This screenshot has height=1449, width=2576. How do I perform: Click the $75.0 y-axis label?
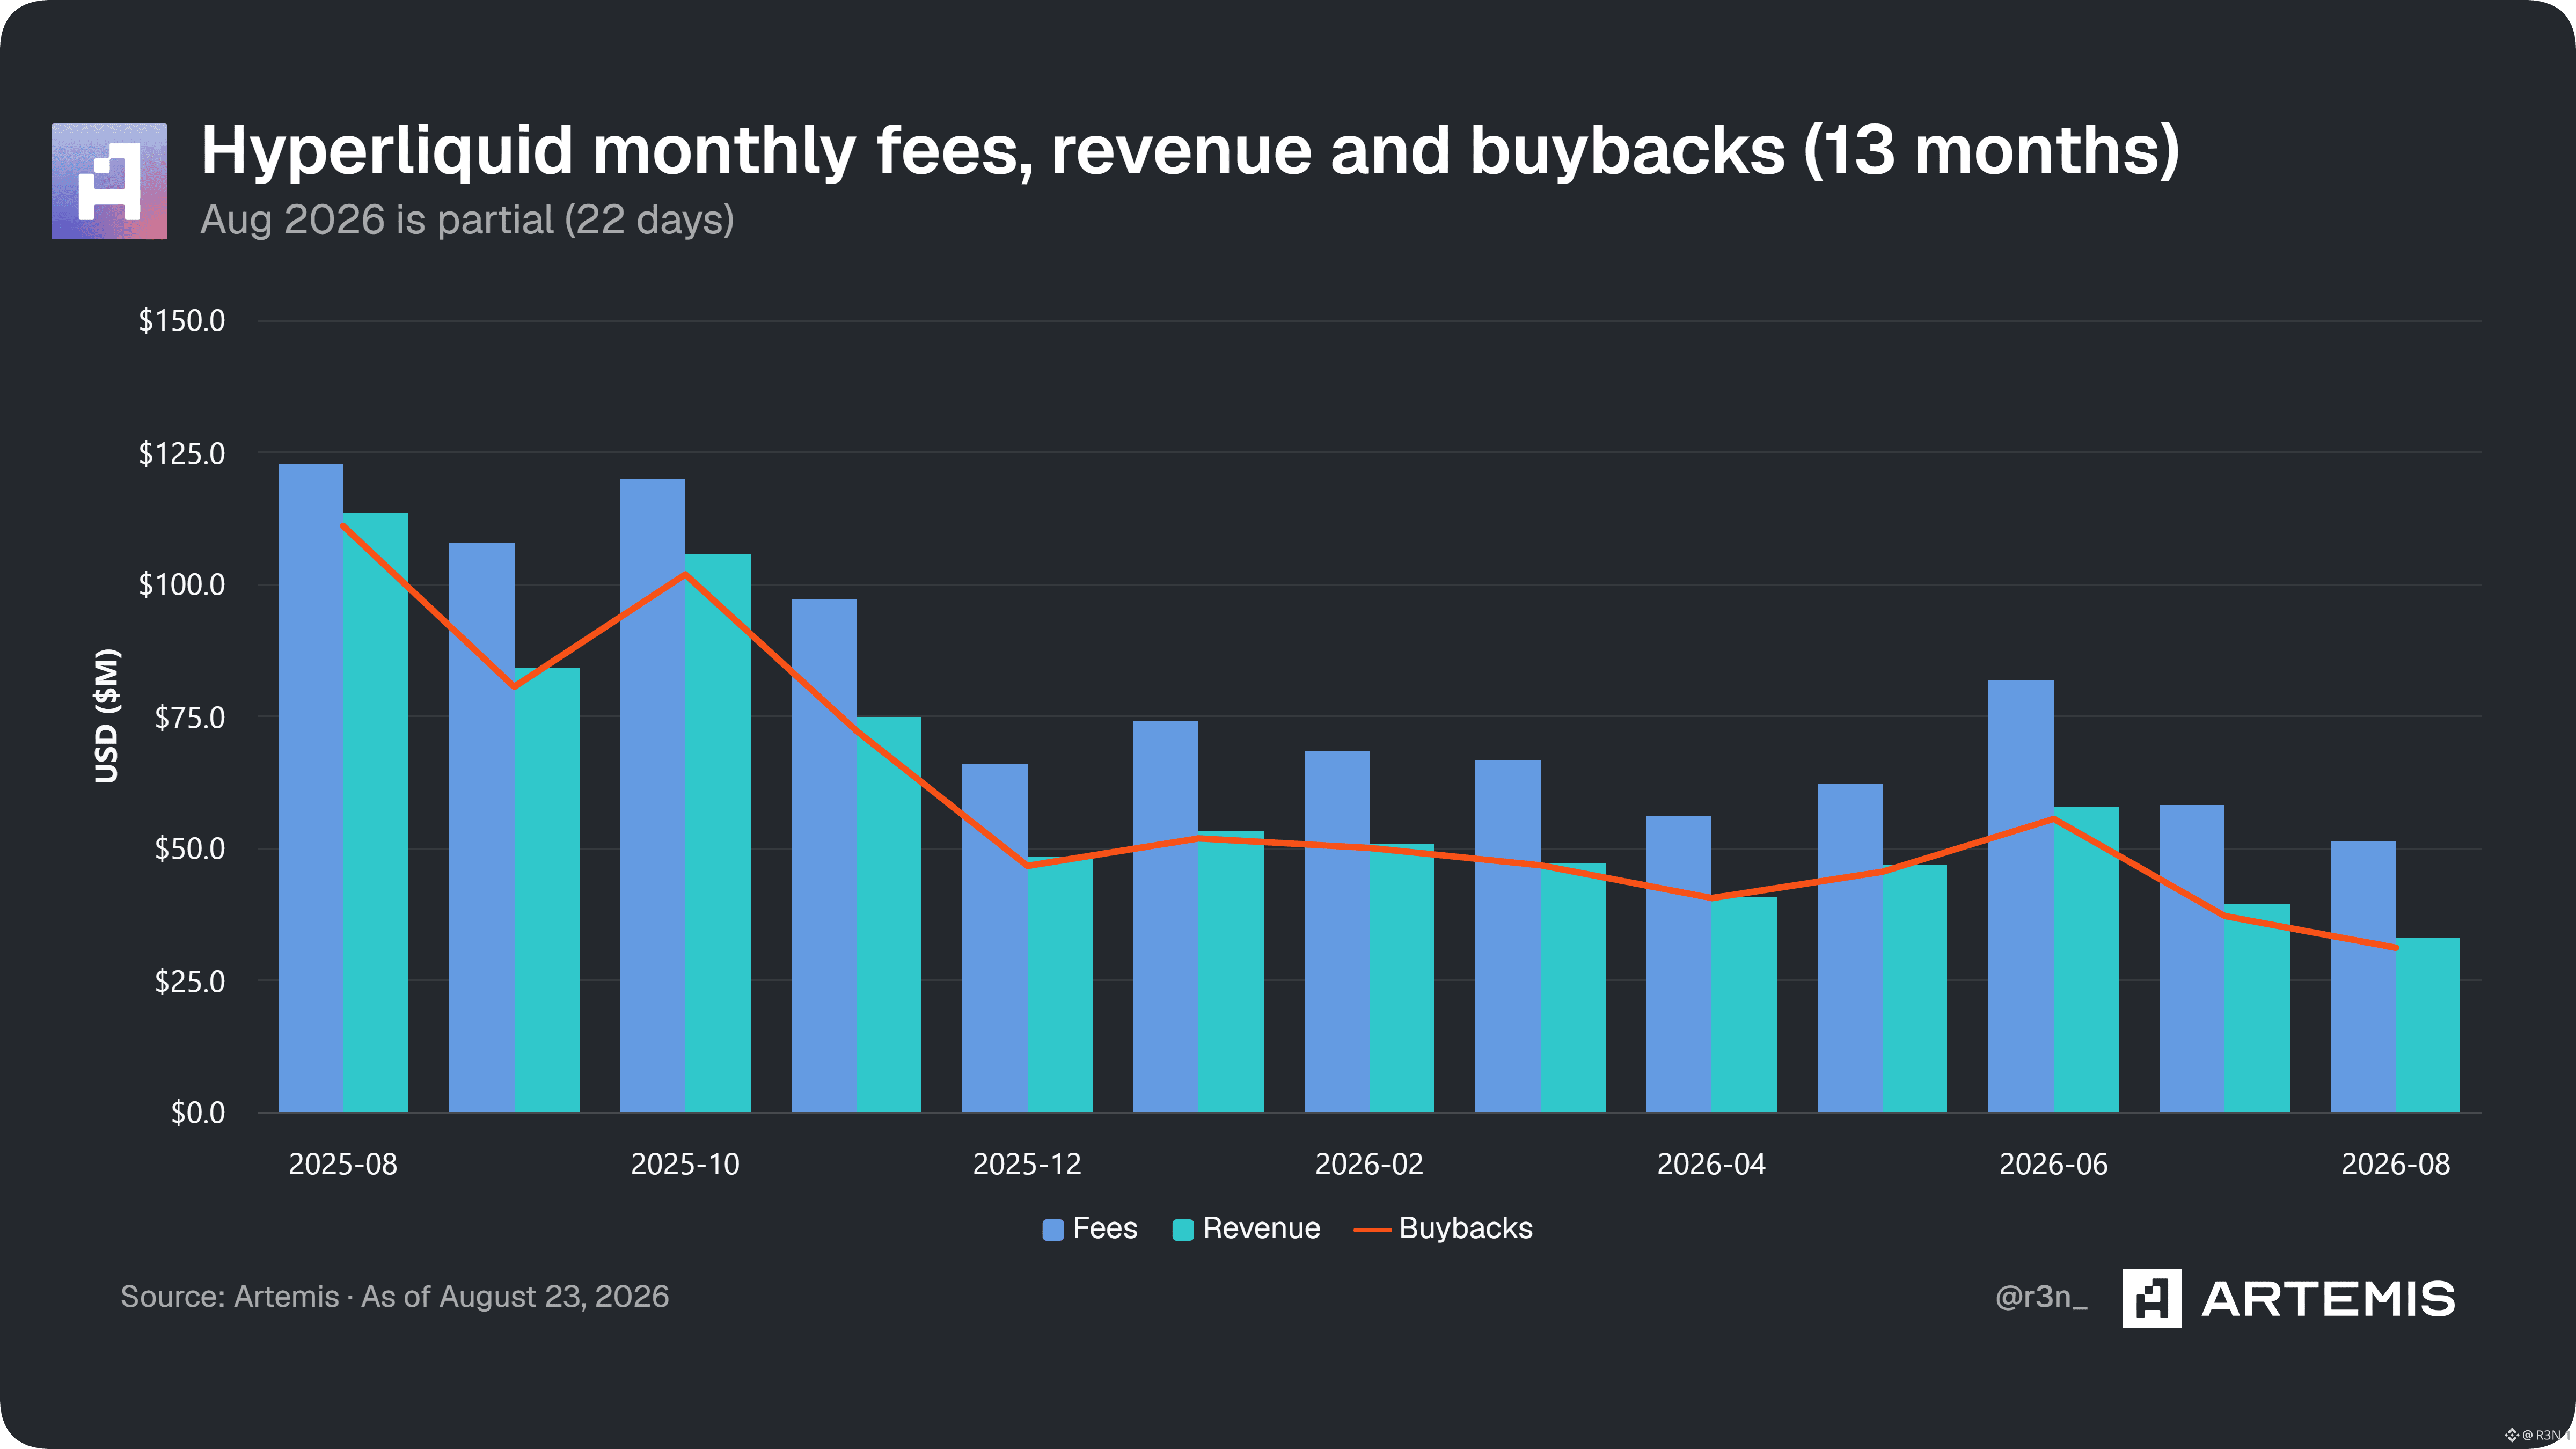pyautogui.click(x=190, y=717)
